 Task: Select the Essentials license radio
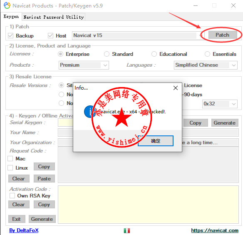click(x=207, y=54)
